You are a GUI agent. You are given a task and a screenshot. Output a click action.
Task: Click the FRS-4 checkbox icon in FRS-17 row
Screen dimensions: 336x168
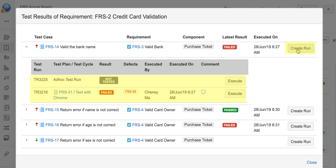tap(129, 140)
